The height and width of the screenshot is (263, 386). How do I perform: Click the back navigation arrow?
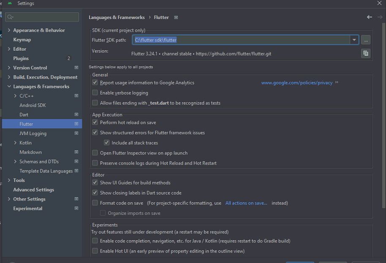[370, 17]
